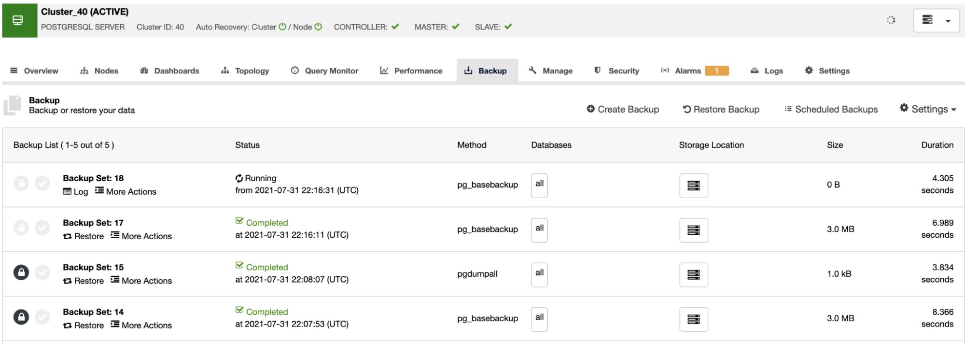Toggle lock icon for Backup Set 17
This screenshot has width=965, height=344.
[x=21, y=228]
